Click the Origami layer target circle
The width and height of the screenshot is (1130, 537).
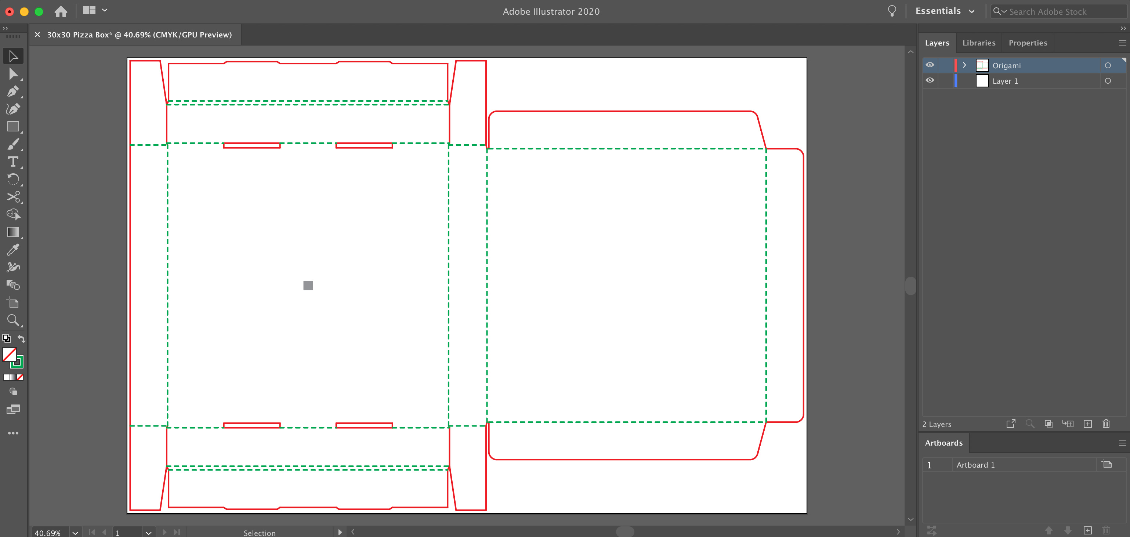tap(1108, 65)
